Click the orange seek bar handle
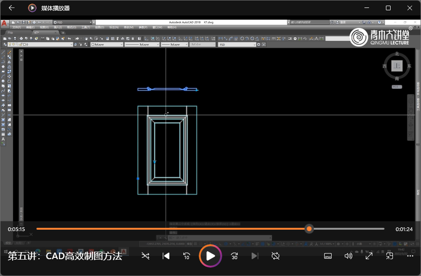Viewport: 421px width, 276px height. (309, 229)
